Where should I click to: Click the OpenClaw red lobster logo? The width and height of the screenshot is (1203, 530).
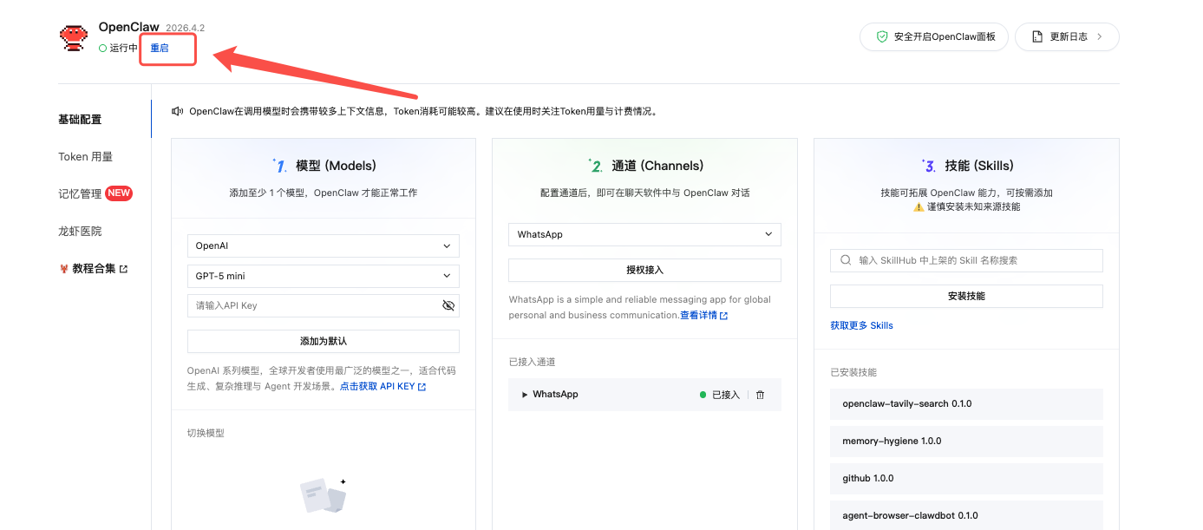pos(74,37)
